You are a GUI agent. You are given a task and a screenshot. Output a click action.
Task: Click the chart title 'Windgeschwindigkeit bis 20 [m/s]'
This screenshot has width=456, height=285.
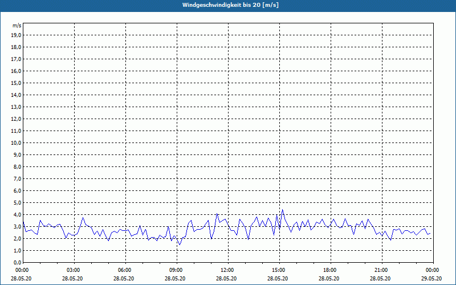pyautogui.click(x=230, y=5)
